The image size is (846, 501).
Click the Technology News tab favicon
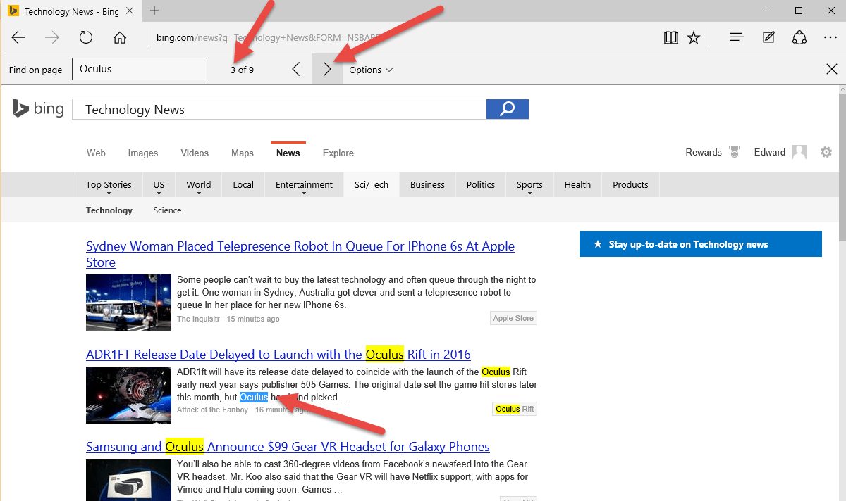point(13,11)
